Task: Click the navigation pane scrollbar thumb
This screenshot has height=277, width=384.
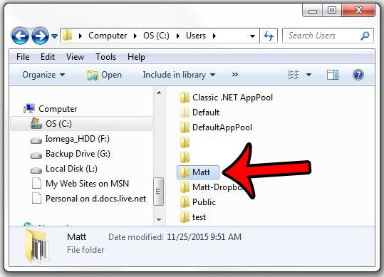Action: [159, 192]
